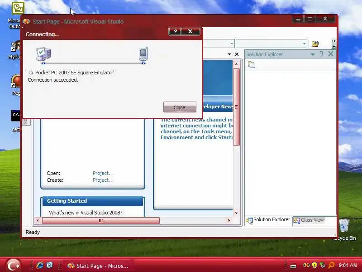Open the wide empty toolbar combo box
The height and width of the screenshot is (272, 362).
[x=271, y=44]
